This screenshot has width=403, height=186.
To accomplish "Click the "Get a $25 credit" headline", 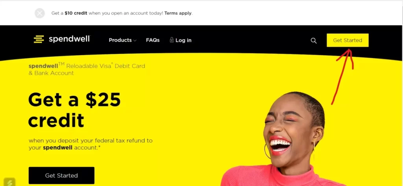I will pos(74,110).
